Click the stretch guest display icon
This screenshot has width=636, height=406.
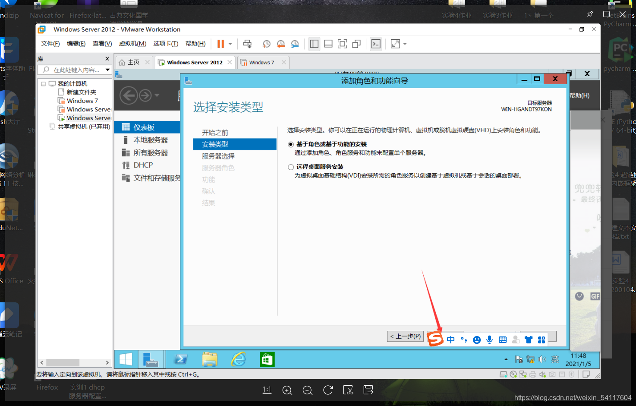395,44
